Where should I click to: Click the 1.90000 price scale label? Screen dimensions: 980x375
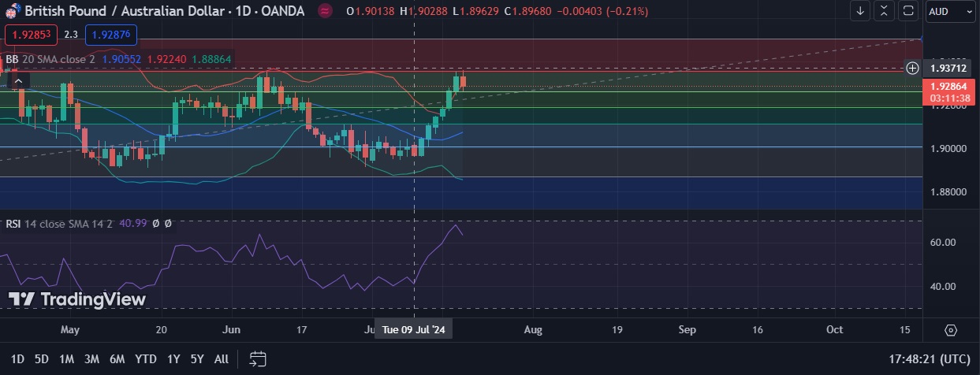948,148
